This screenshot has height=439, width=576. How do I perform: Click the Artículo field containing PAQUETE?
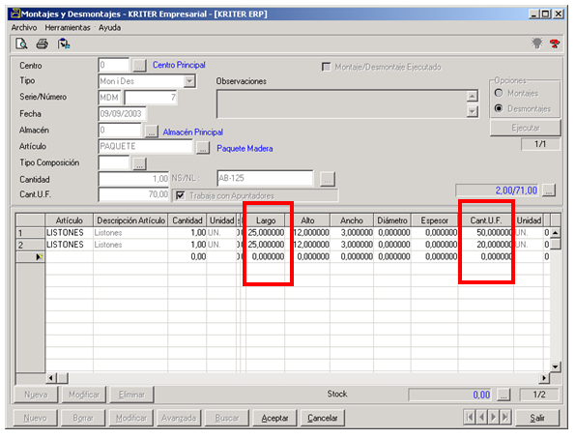pyautogui.click(x=146, y=147)
